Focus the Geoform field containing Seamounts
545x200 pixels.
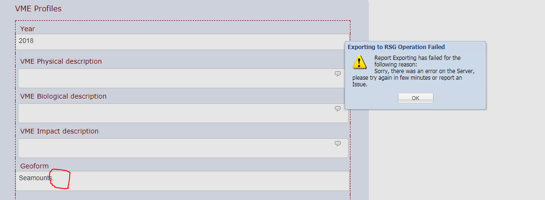coord(182,181)
